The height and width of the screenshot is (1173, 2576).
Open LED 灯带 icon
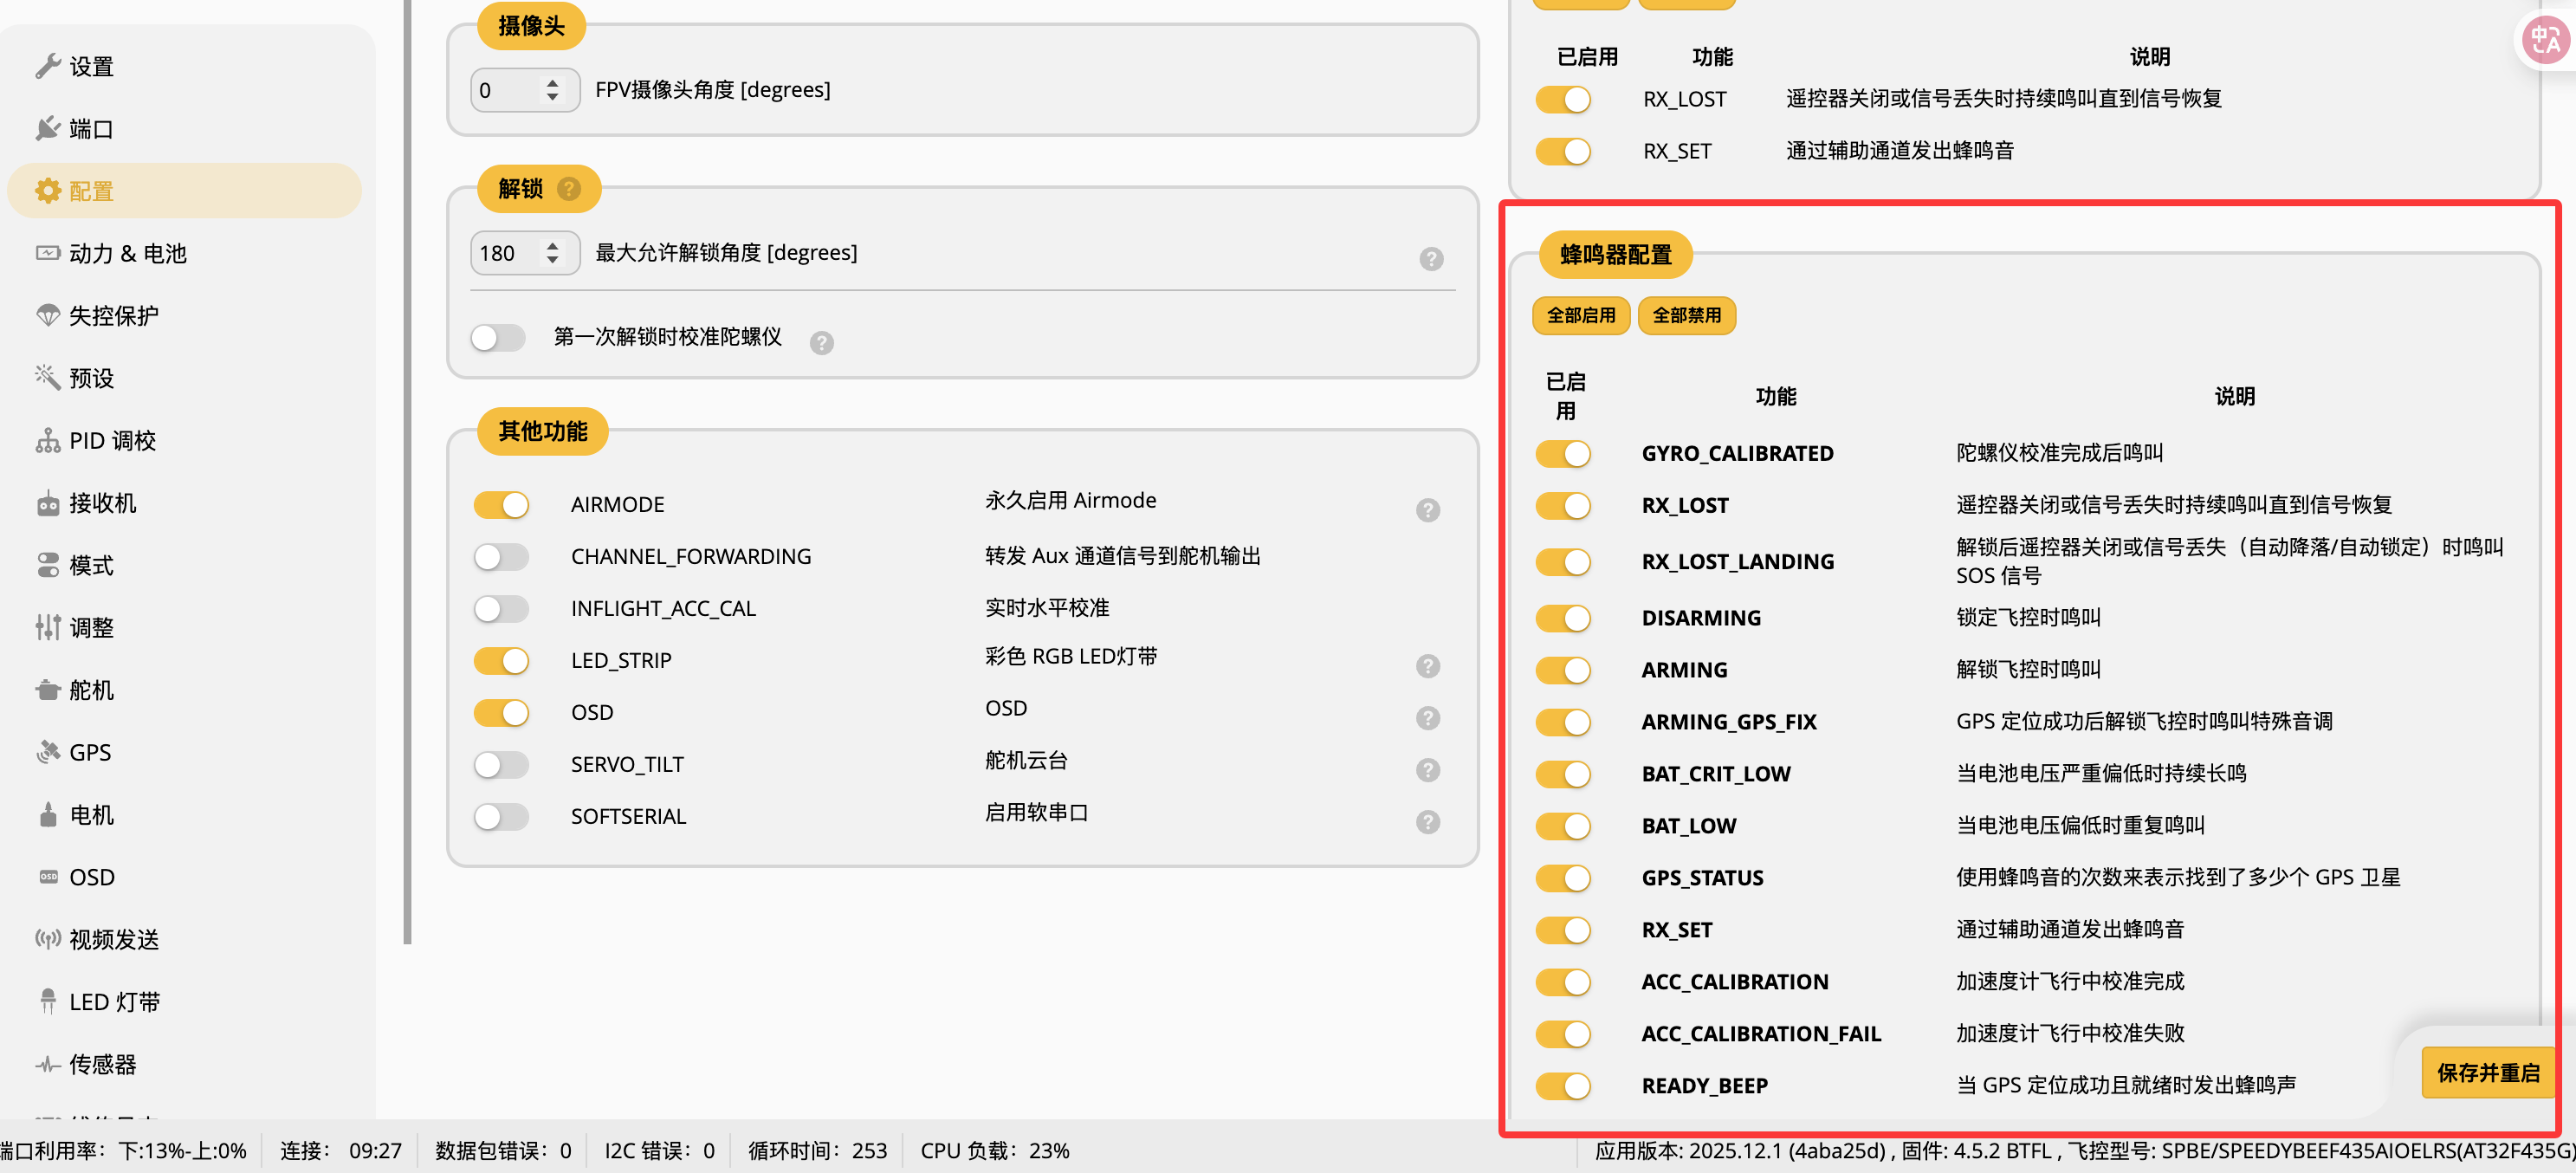coord(47,1001)
